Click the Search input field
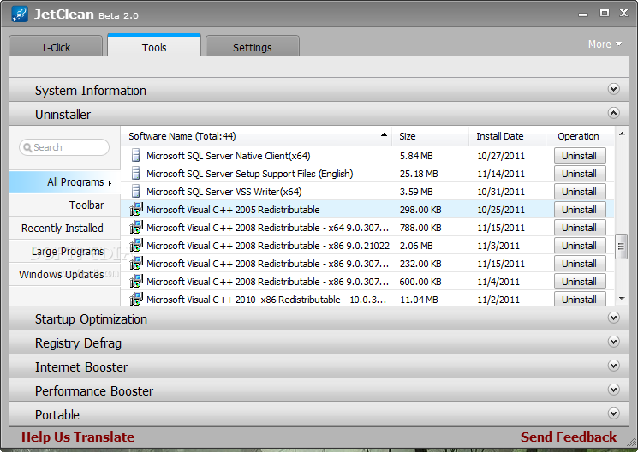 pyautogui.click(x=64, y=147)
